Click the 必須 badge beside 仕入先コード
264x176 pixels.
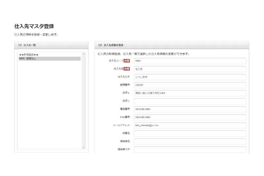coord(127,61)
